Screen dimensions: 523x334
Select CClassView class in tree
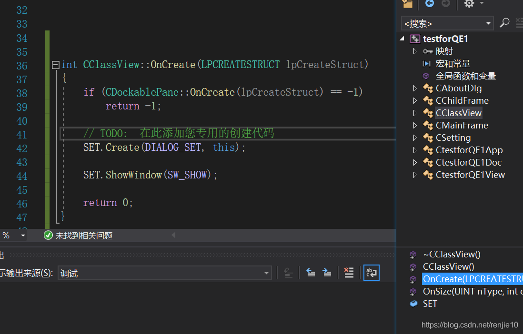point(459,113)
